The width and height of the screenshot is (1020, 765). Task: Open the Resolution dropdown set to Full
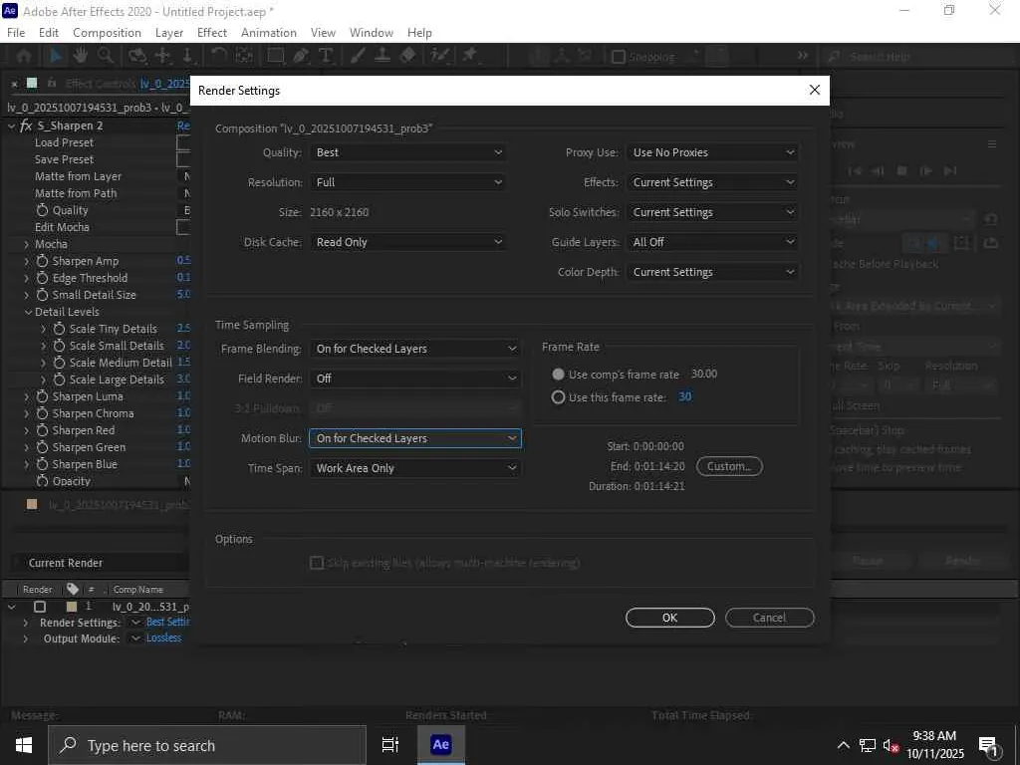408,182
